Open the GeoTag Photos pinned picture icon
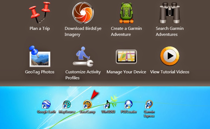 (40, 56)
